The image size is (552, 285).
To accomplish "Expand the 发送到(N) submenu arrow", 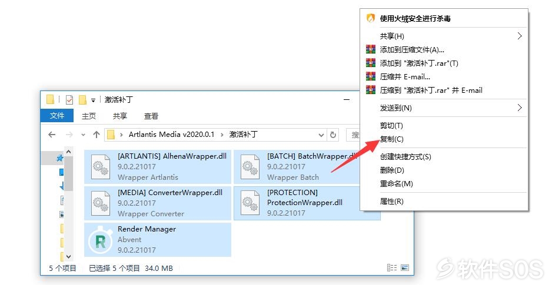I will (x=519, y=108).
